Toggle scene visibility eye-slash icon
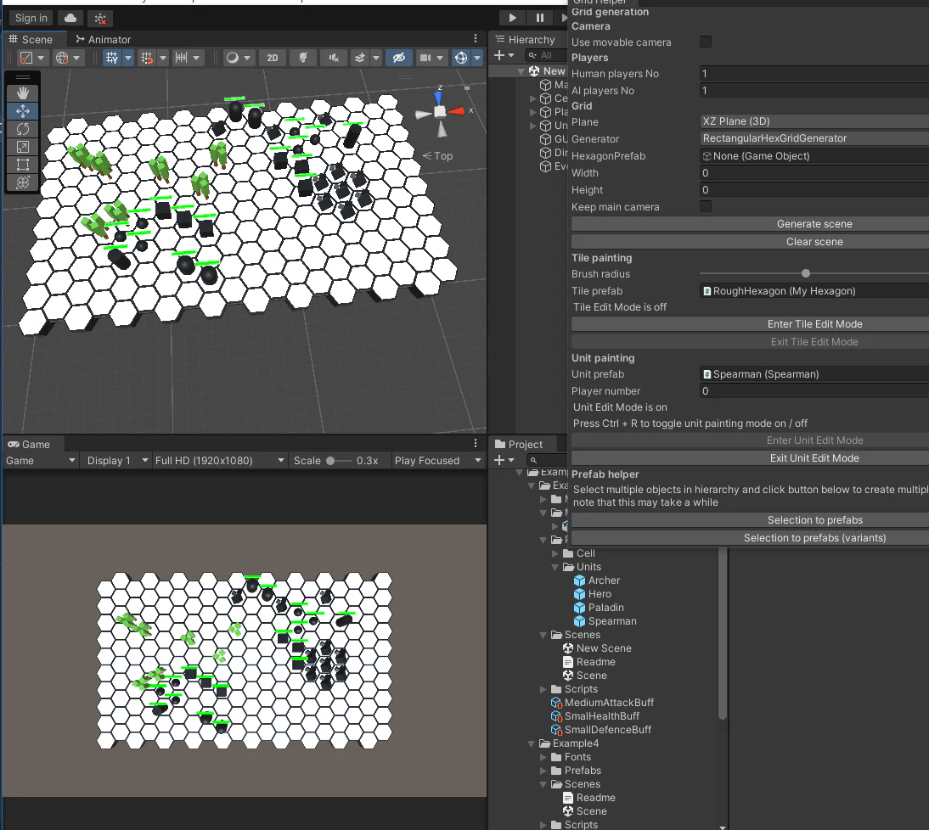This screenshot has height=830, width=929. 399,58
